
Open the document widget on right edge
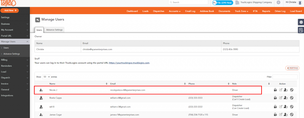click(301, 30)
